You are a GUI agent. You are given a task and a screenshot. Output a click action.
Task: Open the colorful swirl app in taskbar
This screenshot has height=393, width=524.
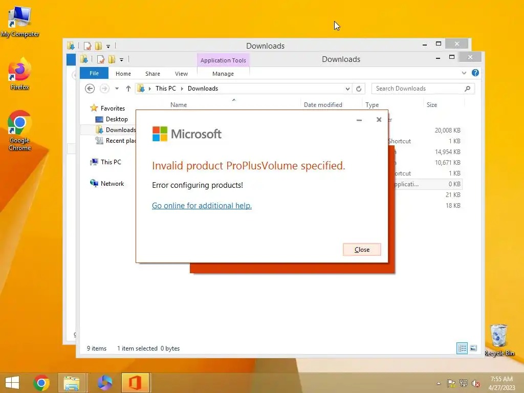point(104,383)
